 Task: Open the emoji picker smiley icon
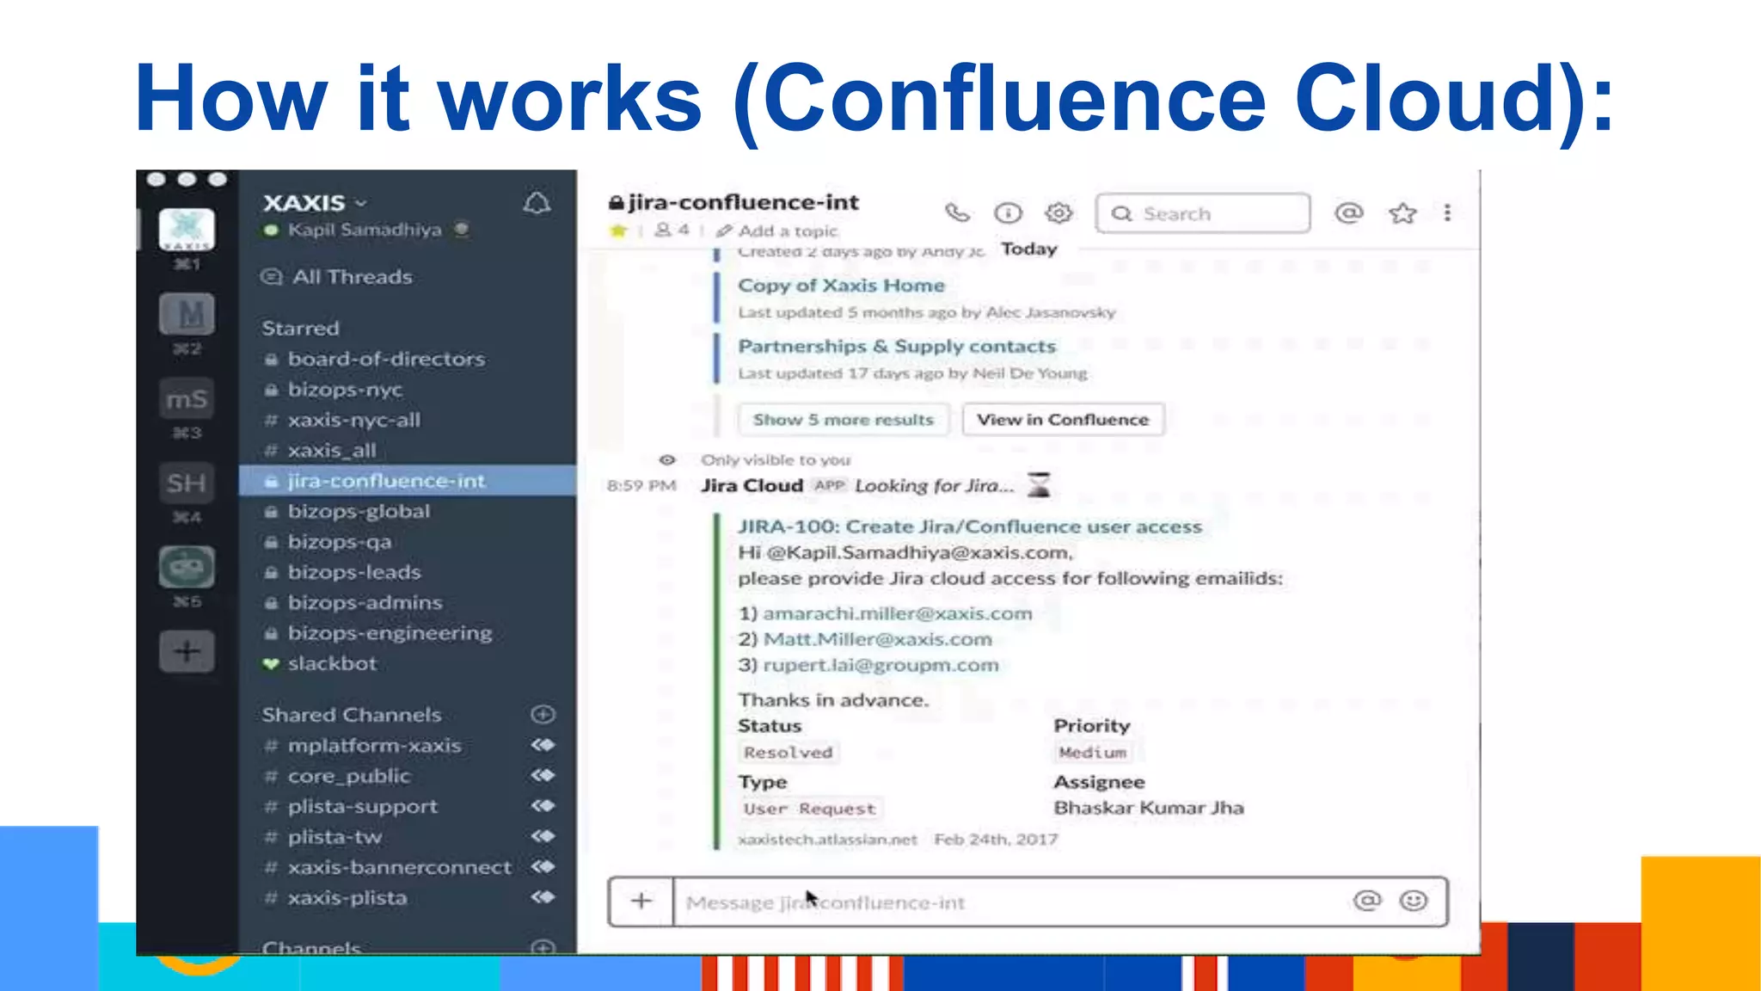(x=1413, y=901)
